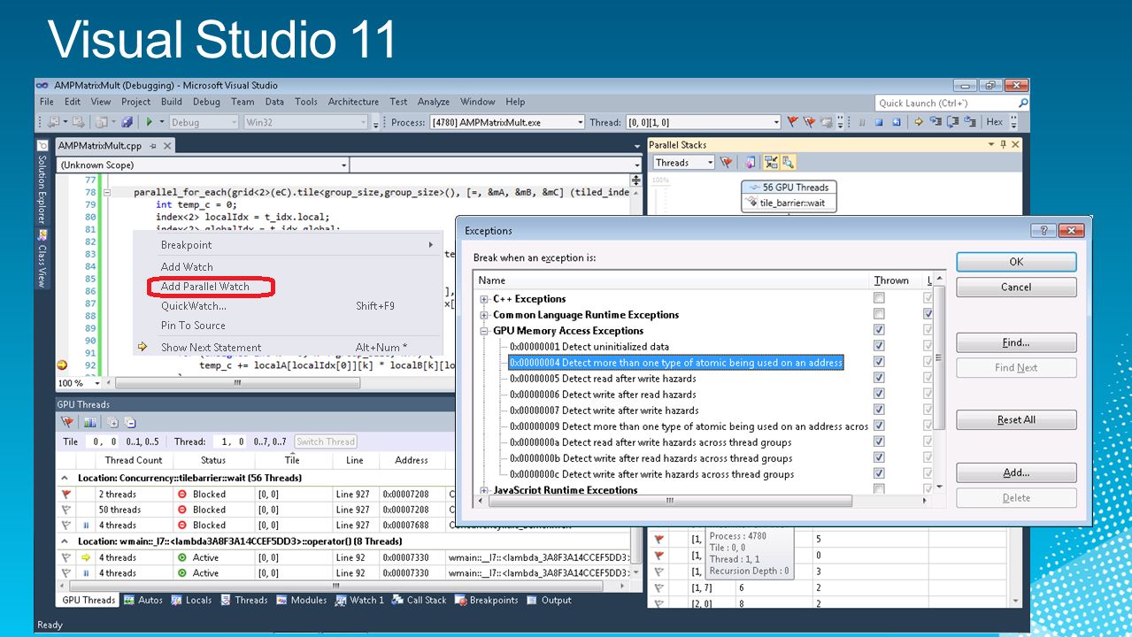Image resolution: width=1132 pixels, height=637 pixels.
Task: Click the zoom icon in Parallel Stacks toolbar
Action: (x=787, y=162)
